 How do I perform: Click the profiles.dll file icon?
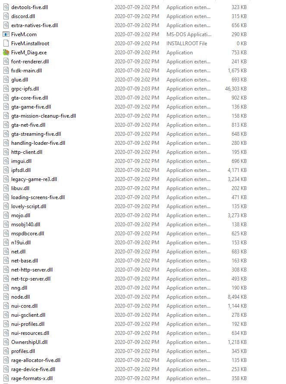click(6, 351)
